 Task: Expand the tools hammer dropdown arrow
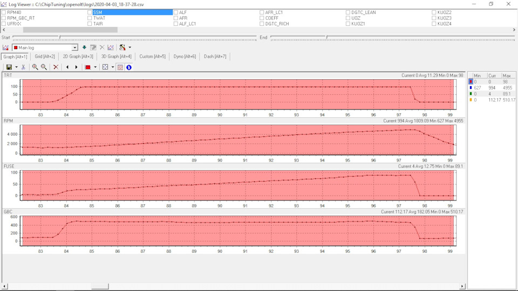(130, 47)
